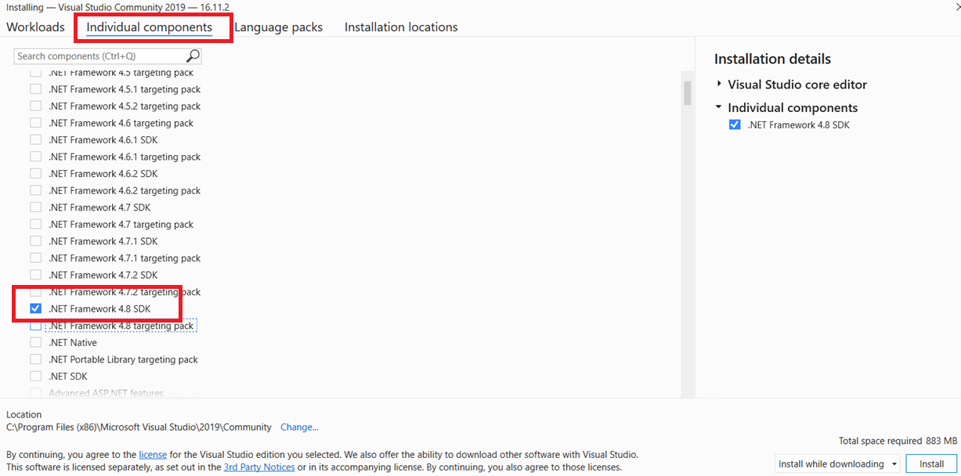Enable .NET Framework 4.7.1 SDK

point(35,241)
